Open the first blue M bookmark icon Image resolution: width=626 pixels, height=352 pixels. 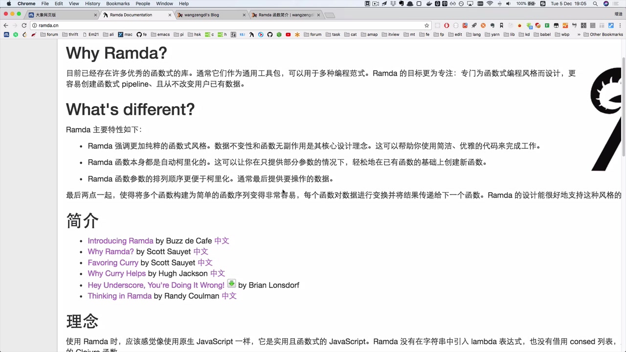click(x=6, y=35)
